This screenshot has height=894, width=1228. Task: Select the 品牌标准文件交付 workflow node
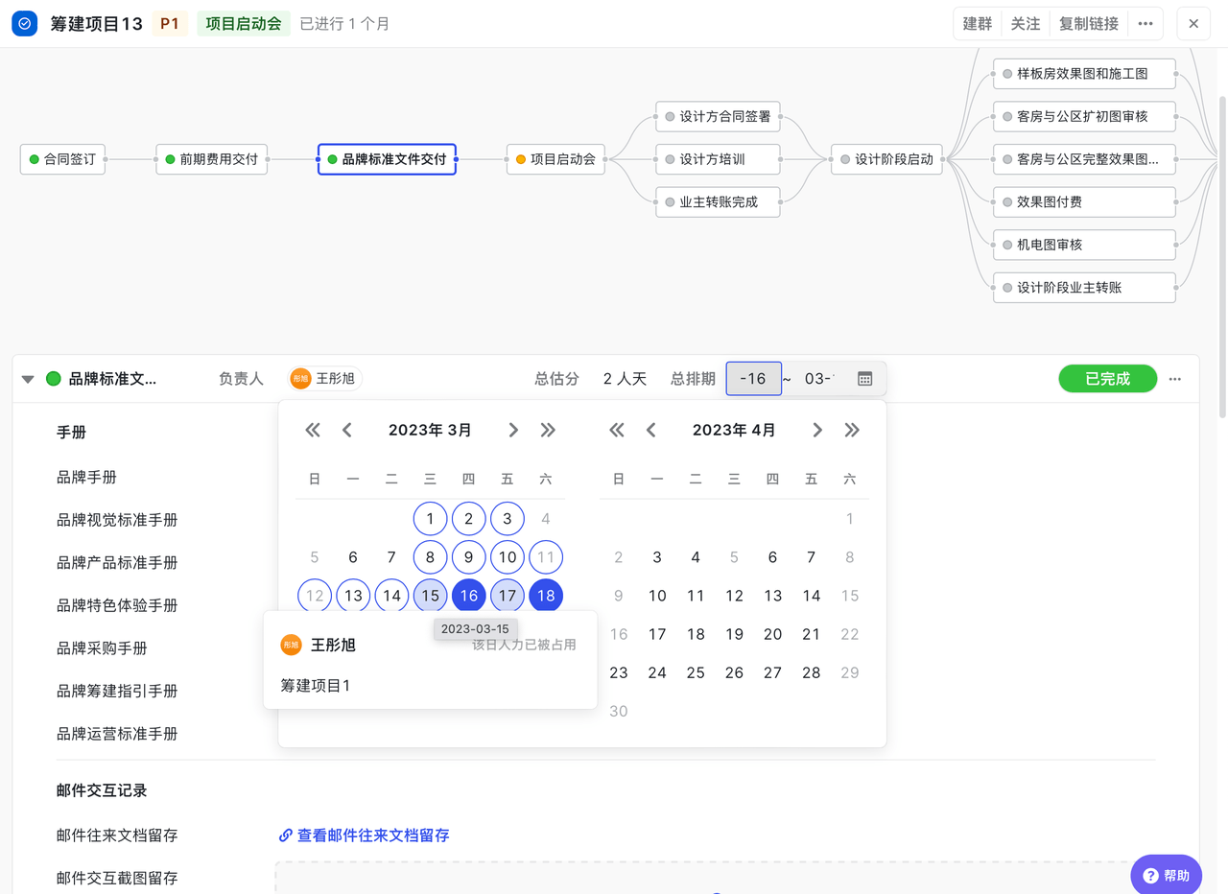pyautogui.click(x=387, y=159)
